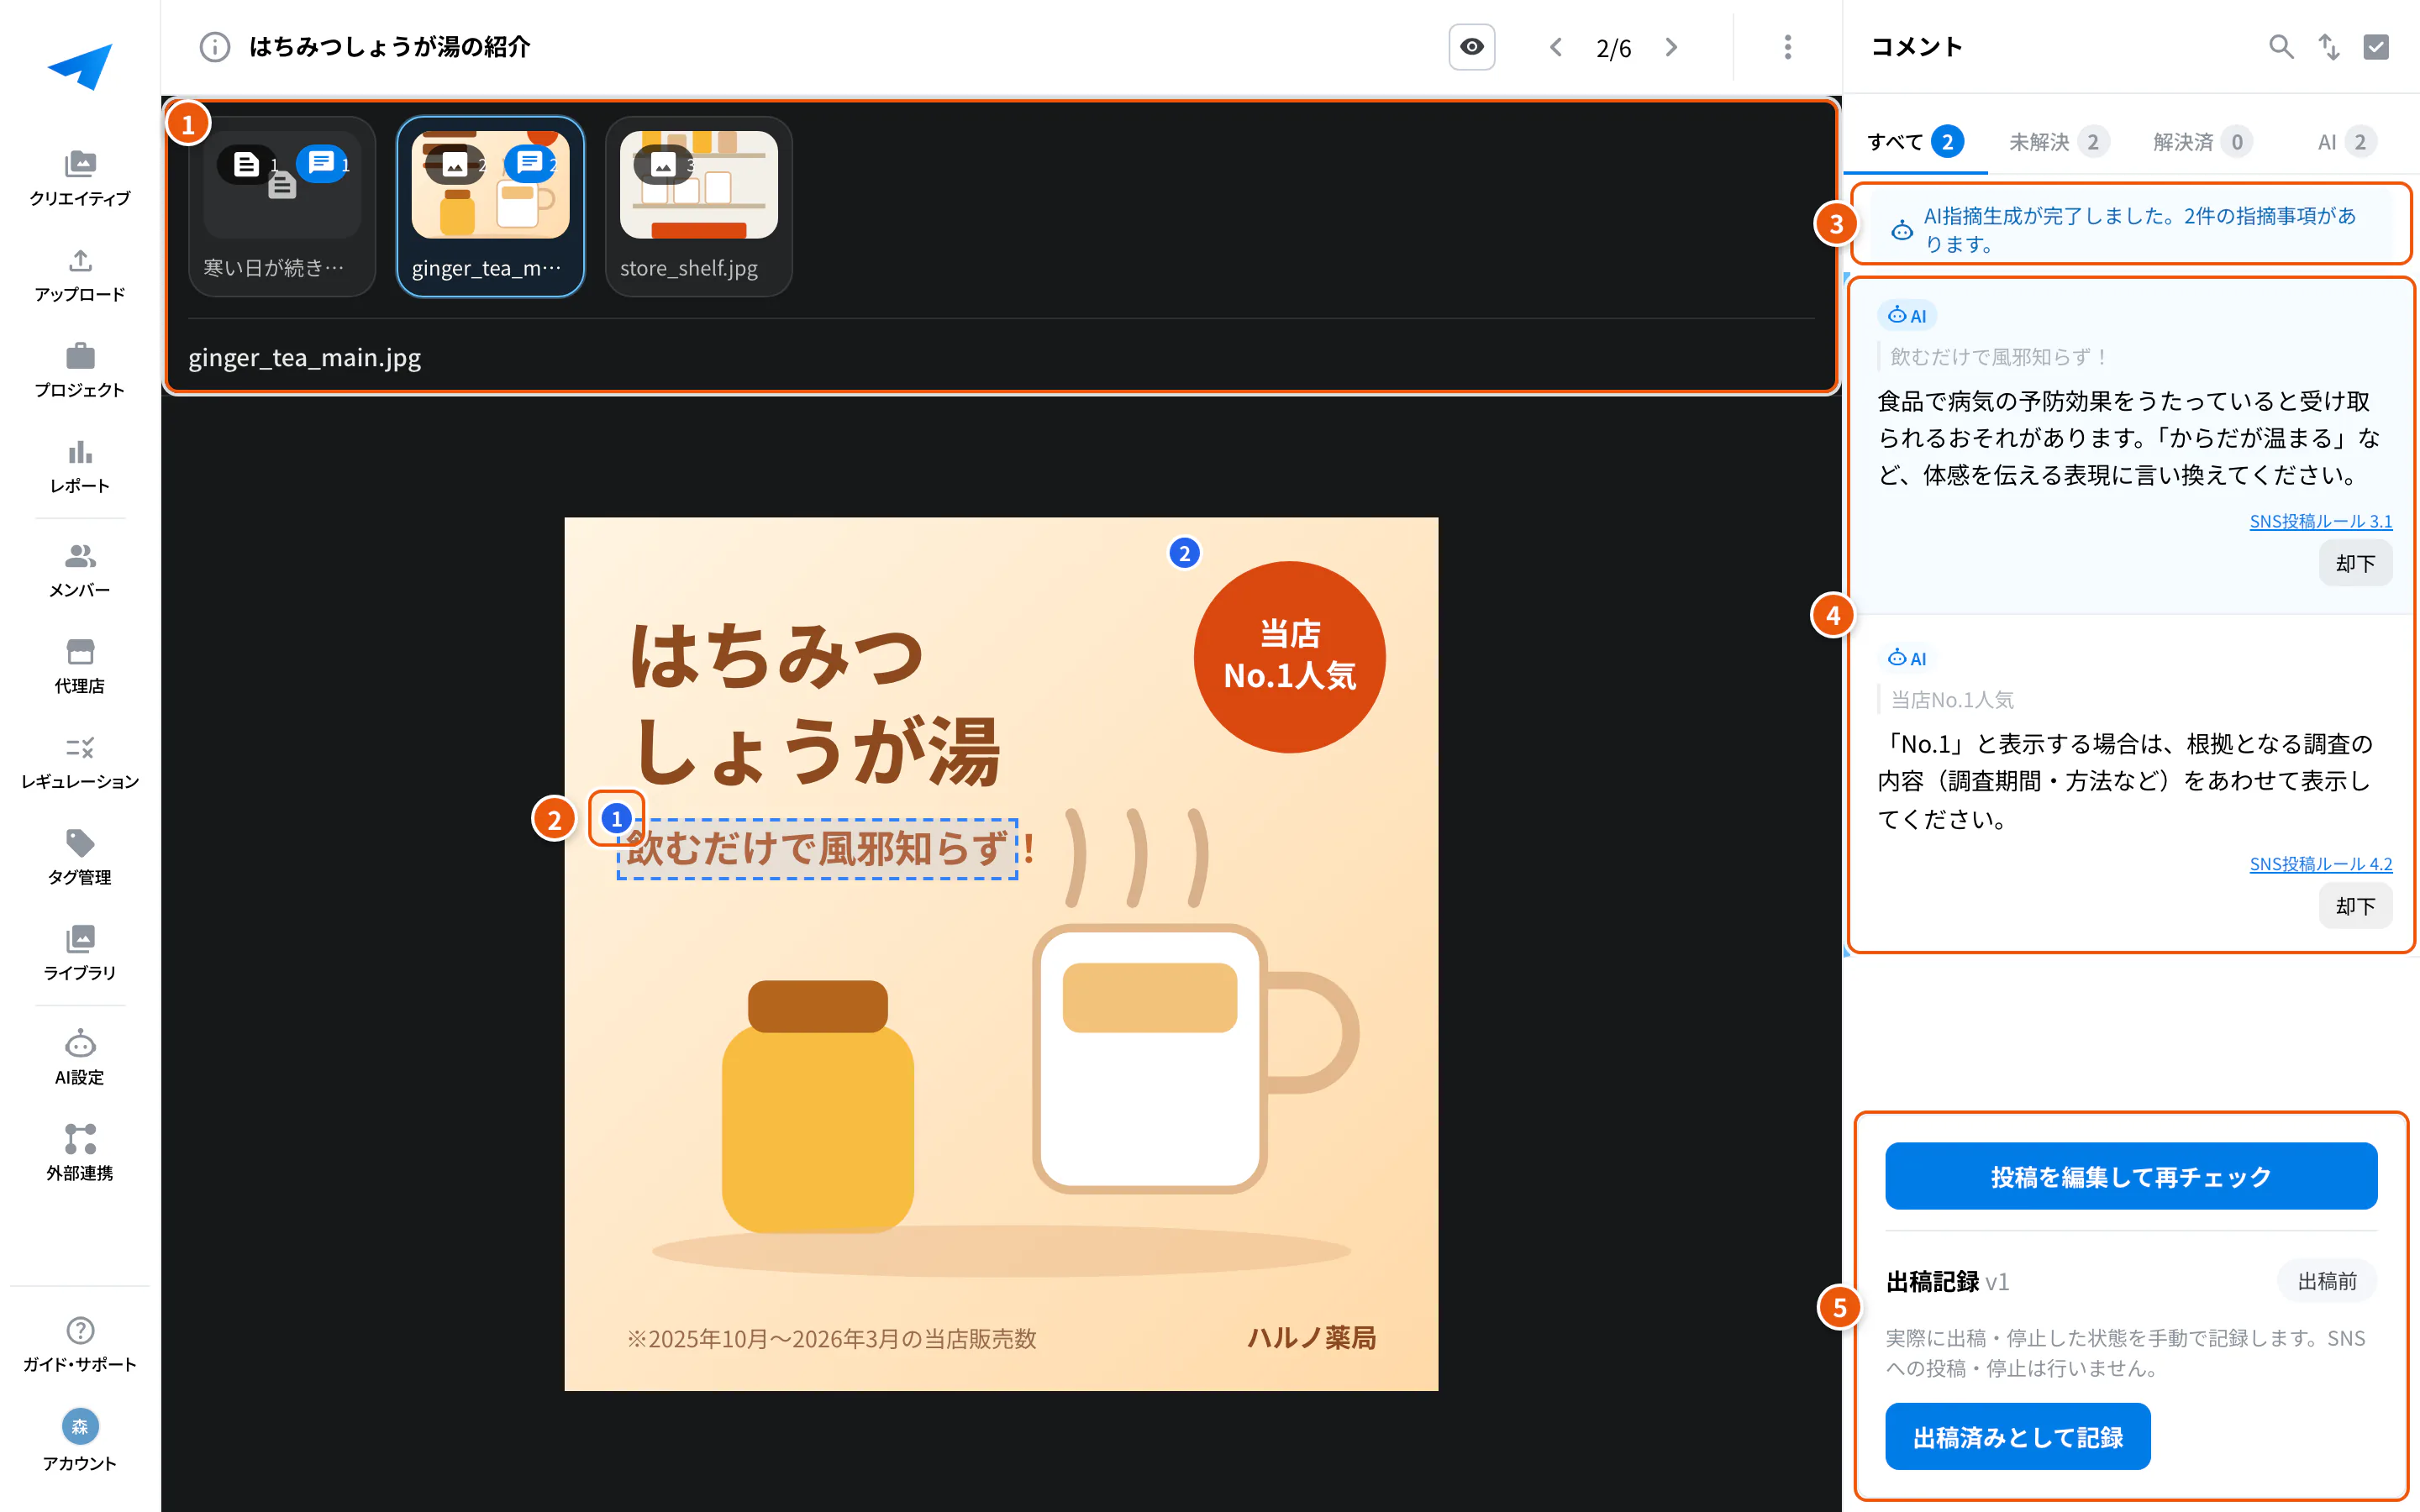Select the ginger_tea_main.jpg thumbnail
This screenshot has height=1512, width=2420.
(x=490, y=207)
